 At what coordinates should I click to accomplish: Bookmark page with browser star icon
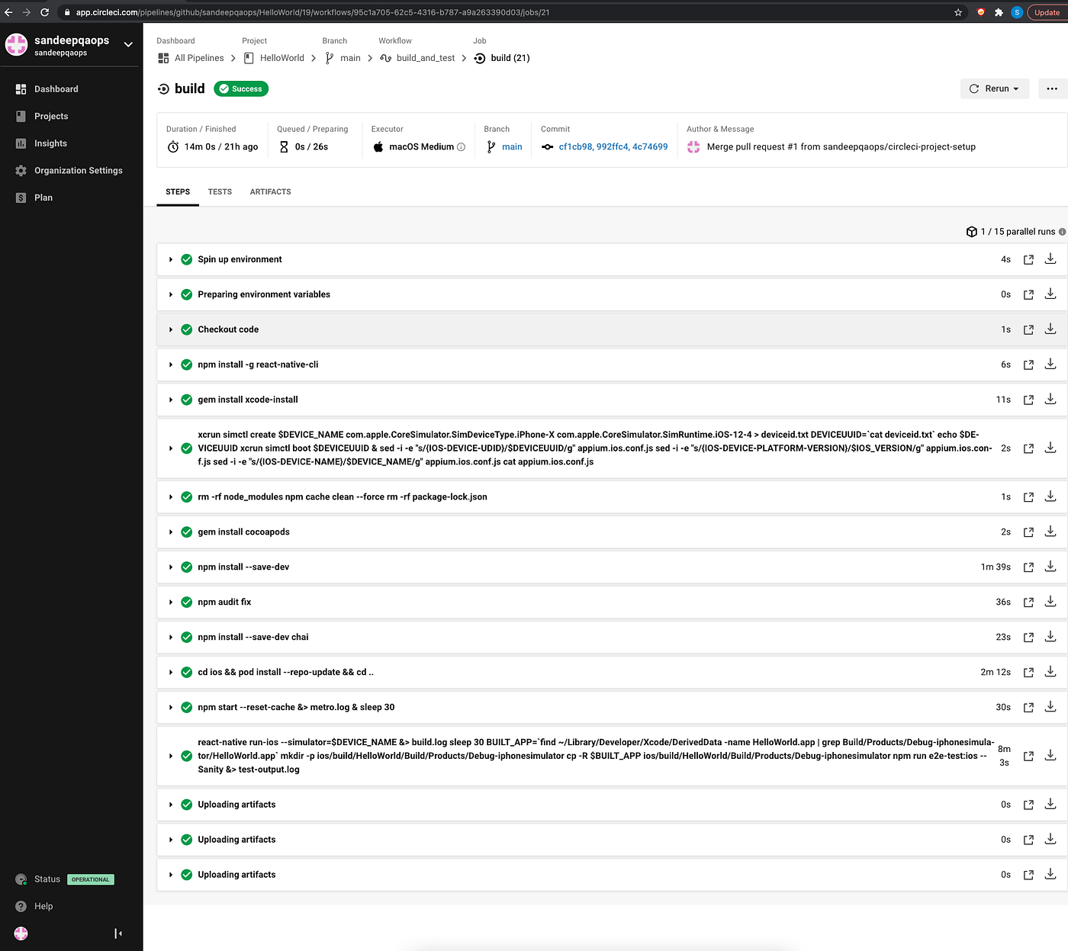958,12
